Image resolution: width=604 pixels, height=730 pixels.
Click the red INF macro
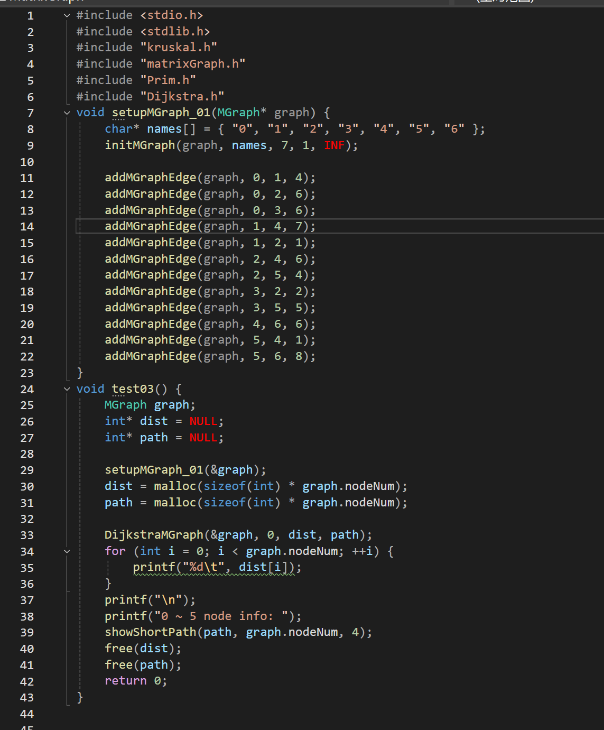coord(334,145)
